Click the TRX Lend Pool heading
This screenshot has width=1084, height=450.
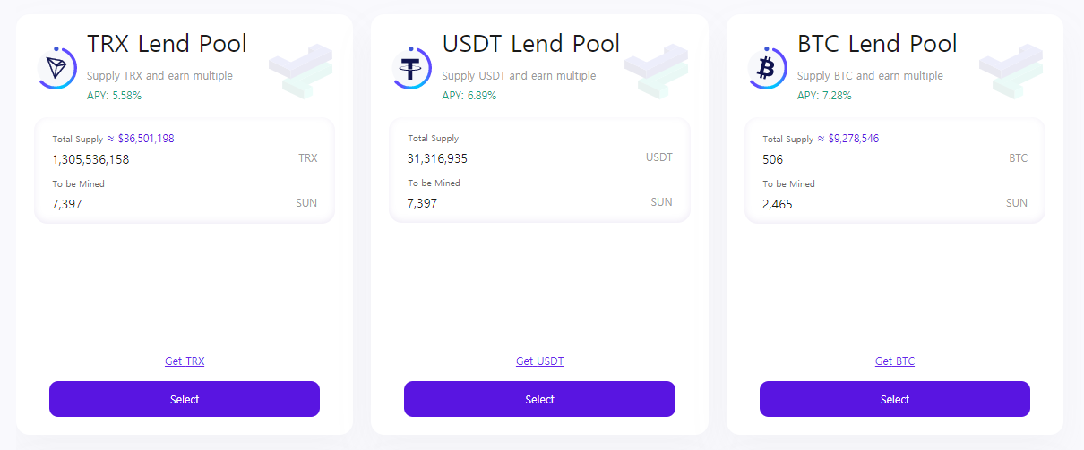click(x=167, y=44)
